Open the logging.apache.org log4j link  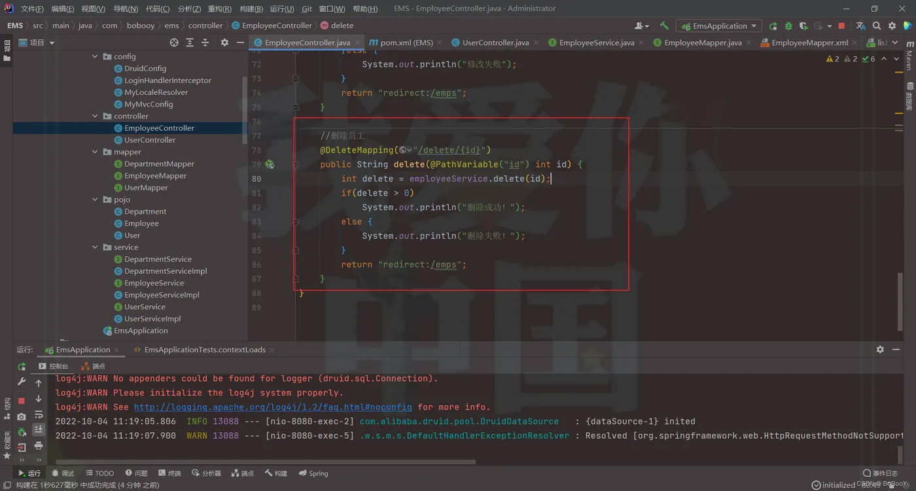click(x=273, y=407)
